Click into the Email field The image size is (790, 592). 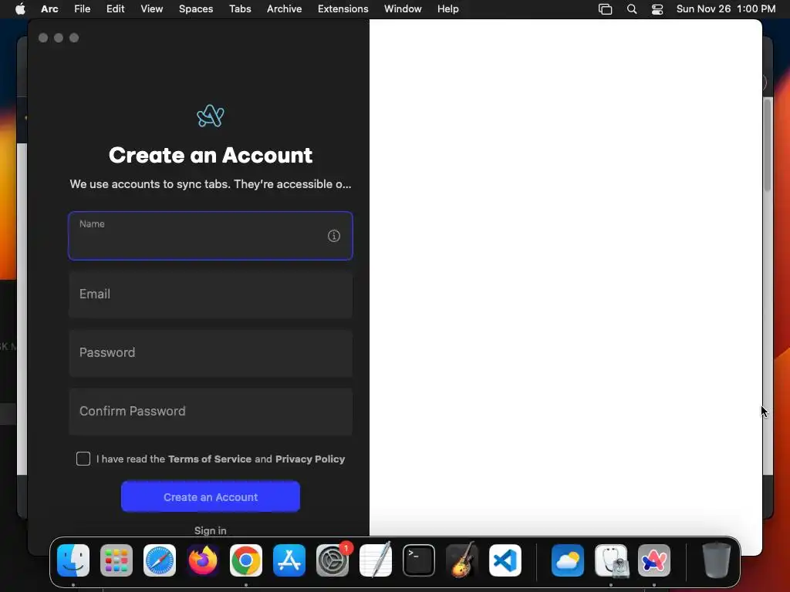click(211, 294)
